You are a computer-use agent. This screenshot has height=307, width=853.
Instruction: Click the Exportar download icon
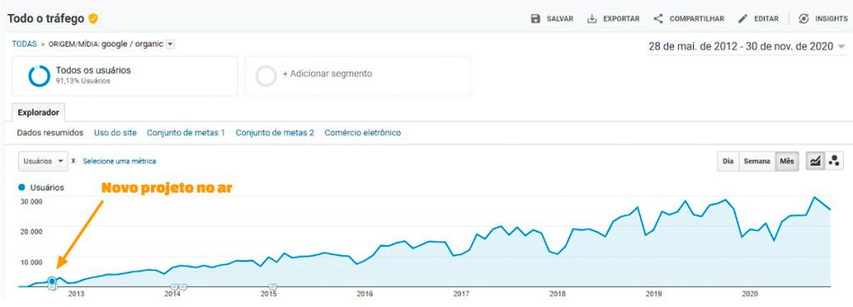pyautogui.click(x=592, y=18)
